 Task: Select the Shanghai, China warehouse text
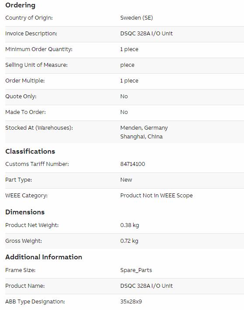tap(141, 136)
